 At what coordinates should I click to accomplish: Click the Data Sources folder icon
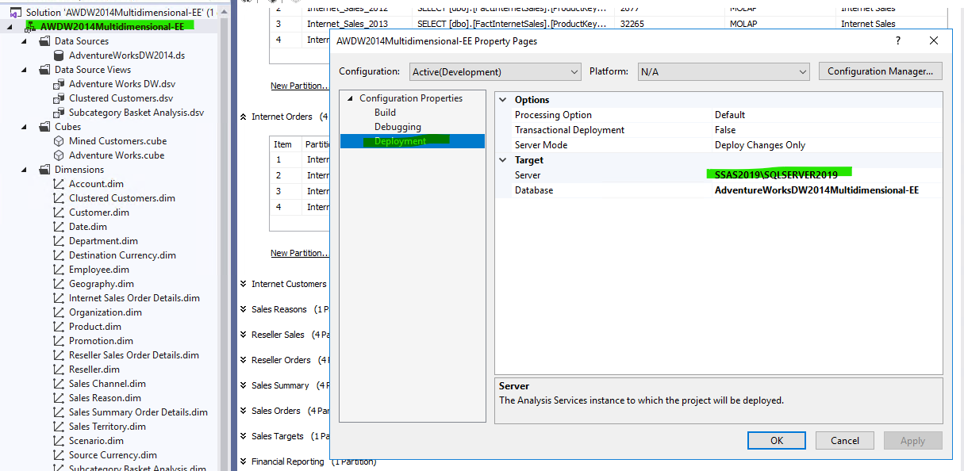(x=44, y=41)
